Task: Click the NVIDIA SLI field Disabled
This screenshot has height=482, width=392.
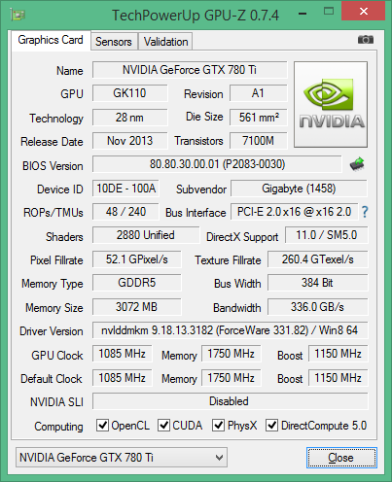Action: (x=231, y=401)
